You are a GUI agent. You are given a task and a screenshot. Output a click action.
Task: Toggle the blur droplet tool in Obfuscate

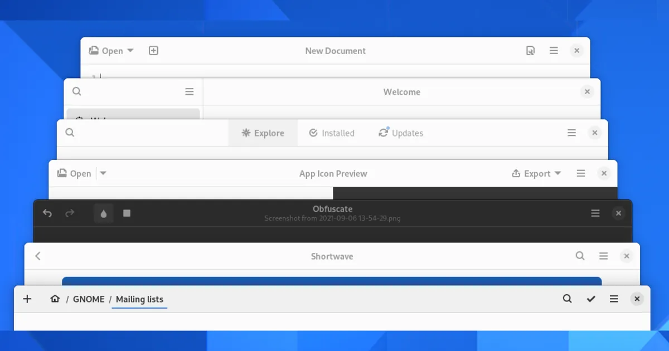click(x=103, y=213)
